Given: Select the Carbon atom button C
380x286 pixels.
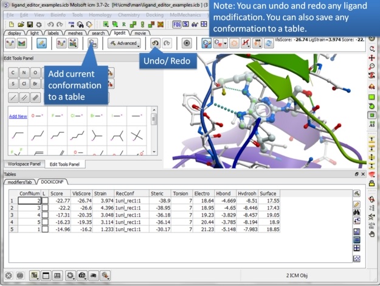Looking at the screenshot, I should pos(13,72).
